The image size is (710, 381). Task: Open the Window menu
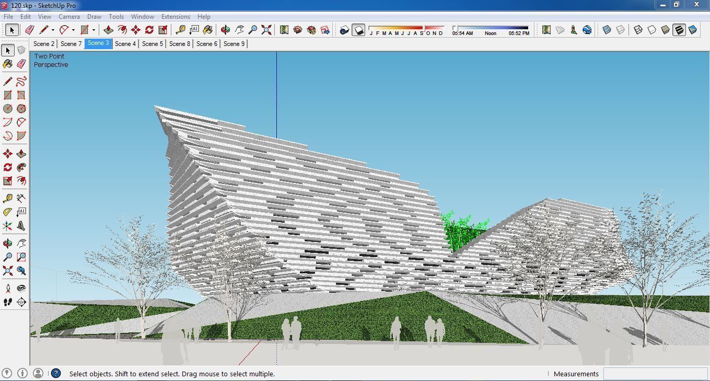tap(142, 17)
